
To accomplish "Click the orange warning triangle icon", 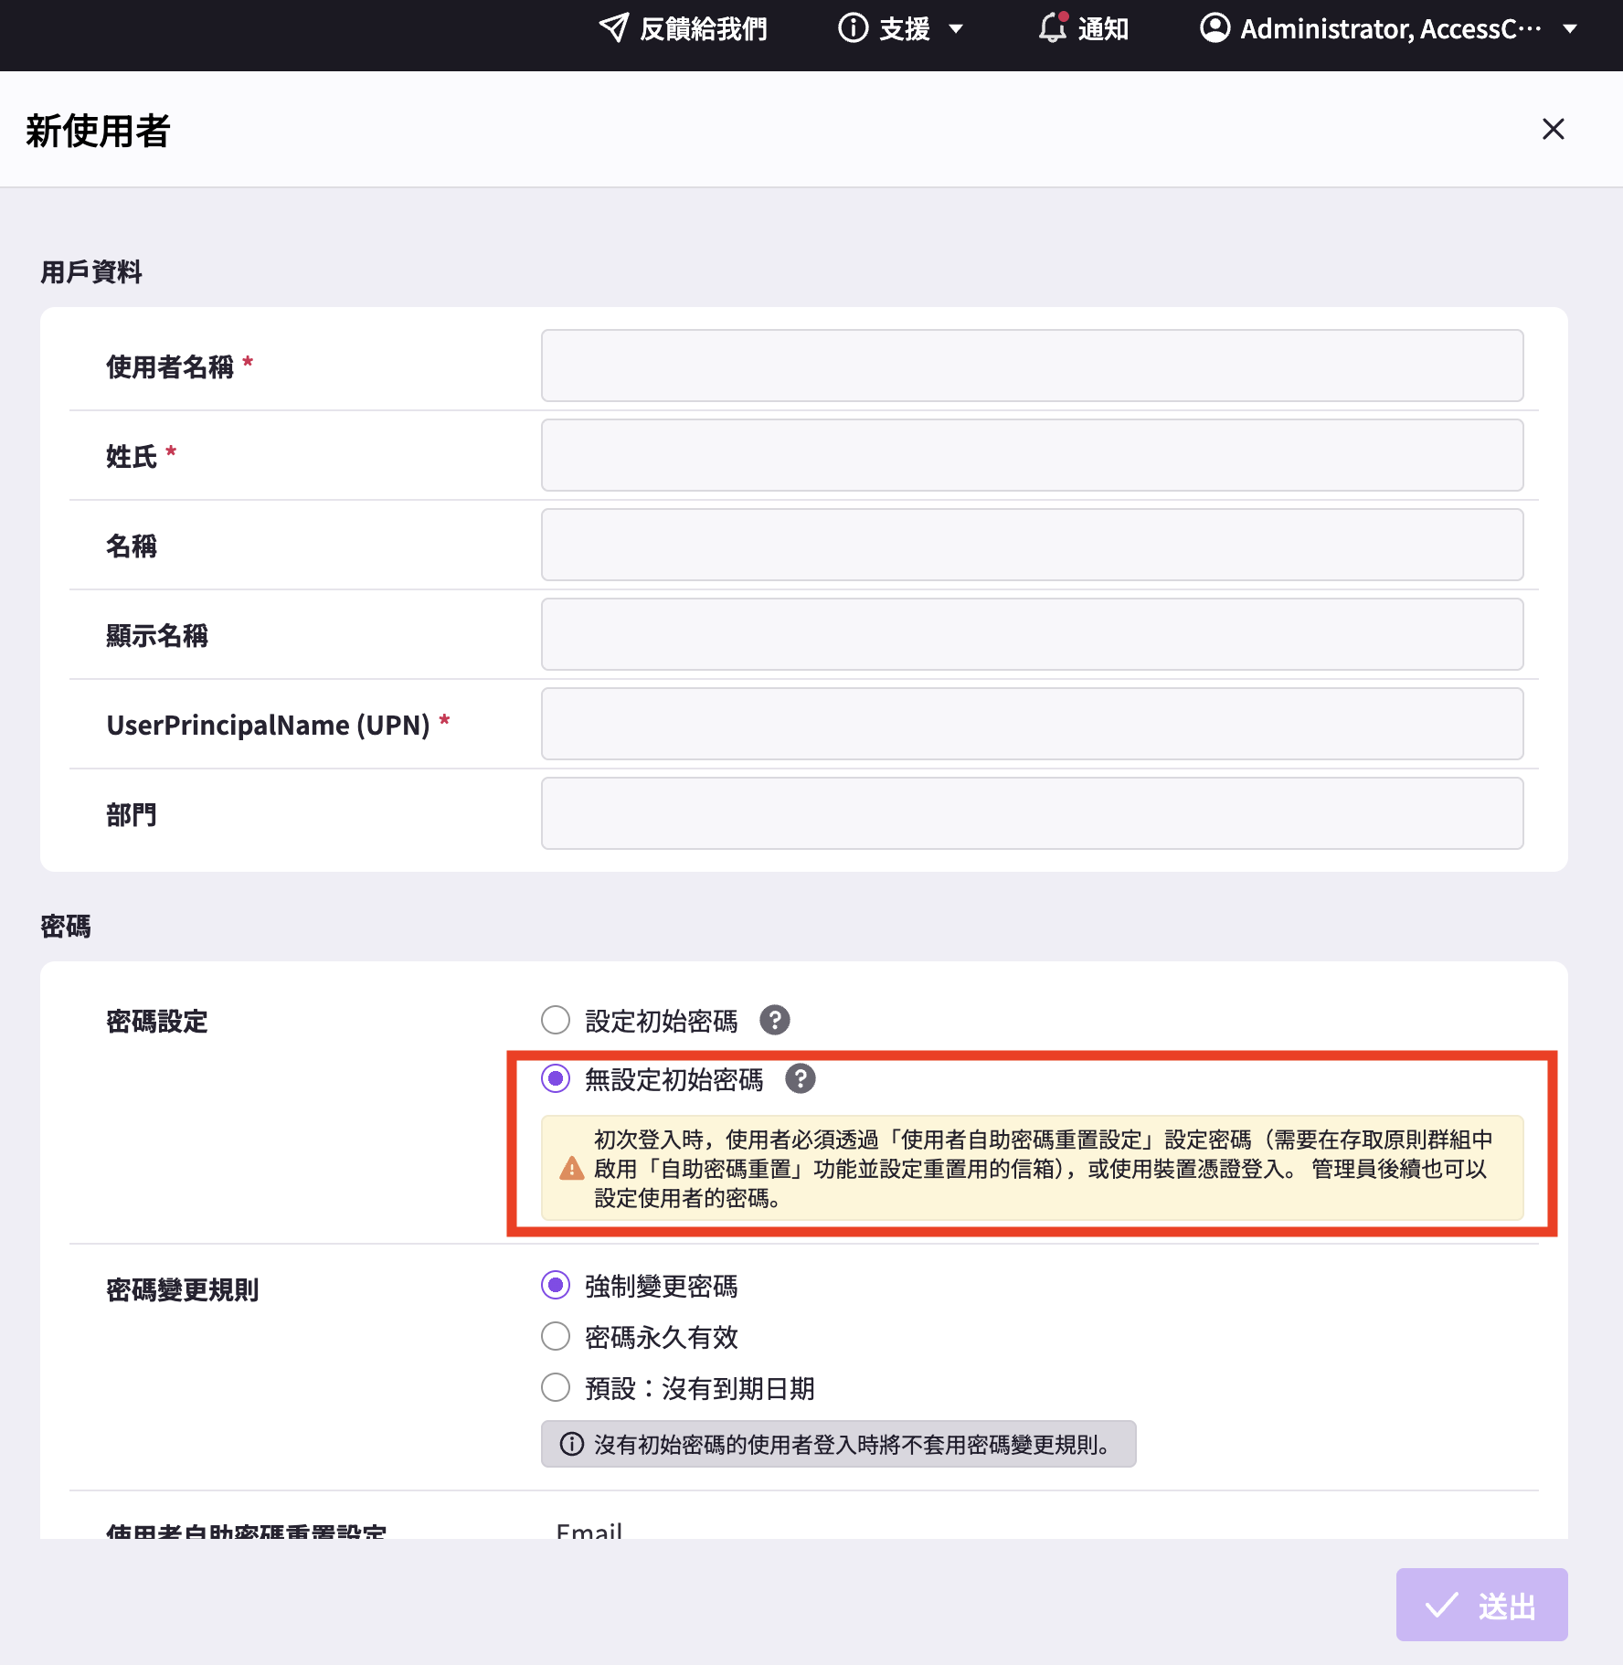I will tap(572, 1169).
